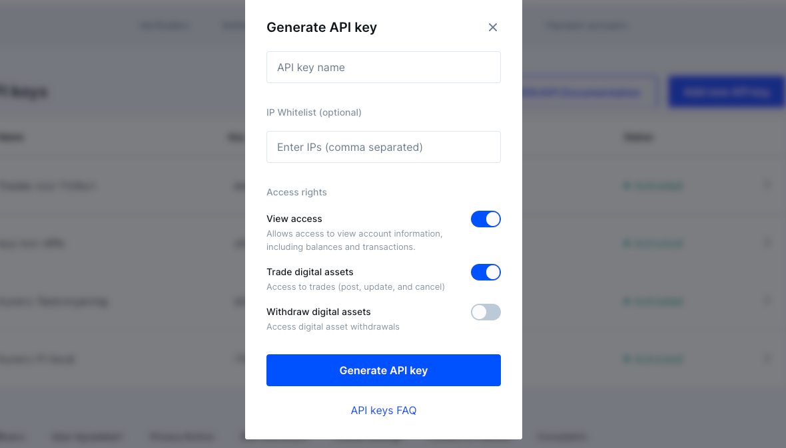This screenshot has width=786, height=448.
Task: Close the Generate API key dialog
Action: (x=493, y=27)
